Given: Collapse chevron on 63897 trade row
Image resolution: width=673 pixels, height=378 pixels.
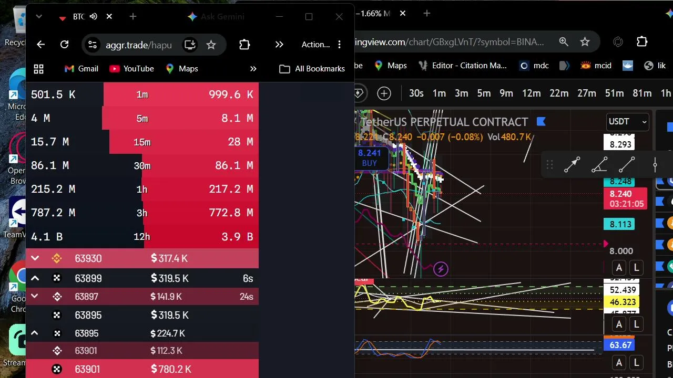Looking at the screenshot, I should [35, 297].
